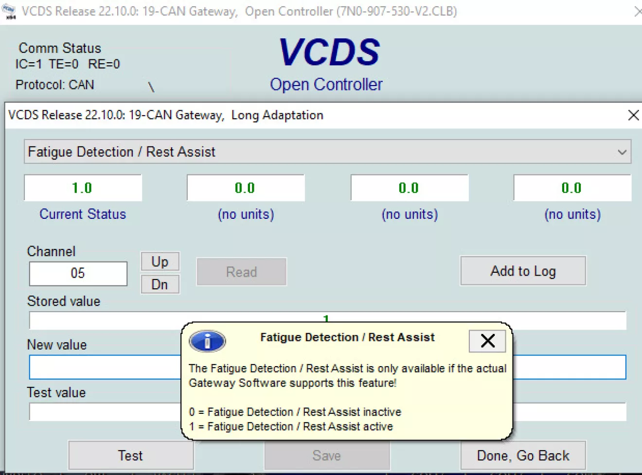Close the Open Controller main window
642x475 pixels.
638,11
